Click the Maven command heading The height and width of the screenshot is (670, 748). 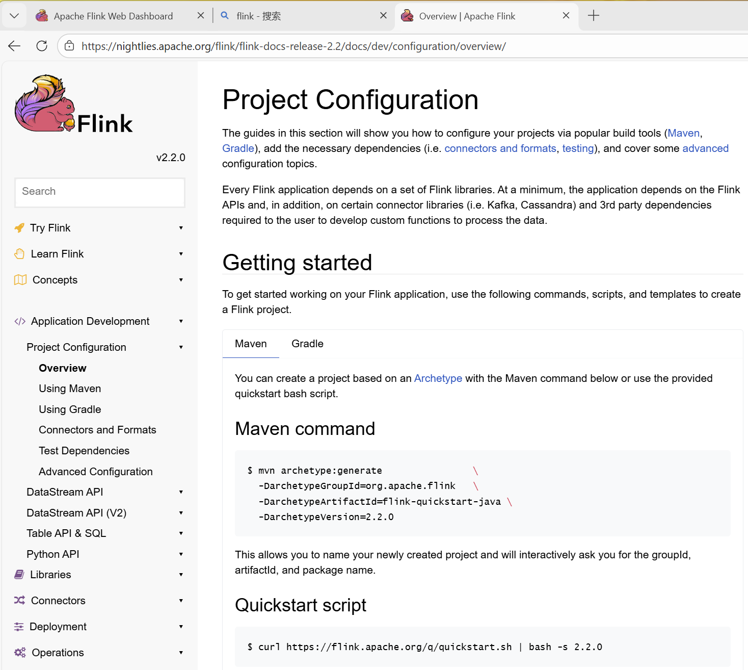coord(305,429)
